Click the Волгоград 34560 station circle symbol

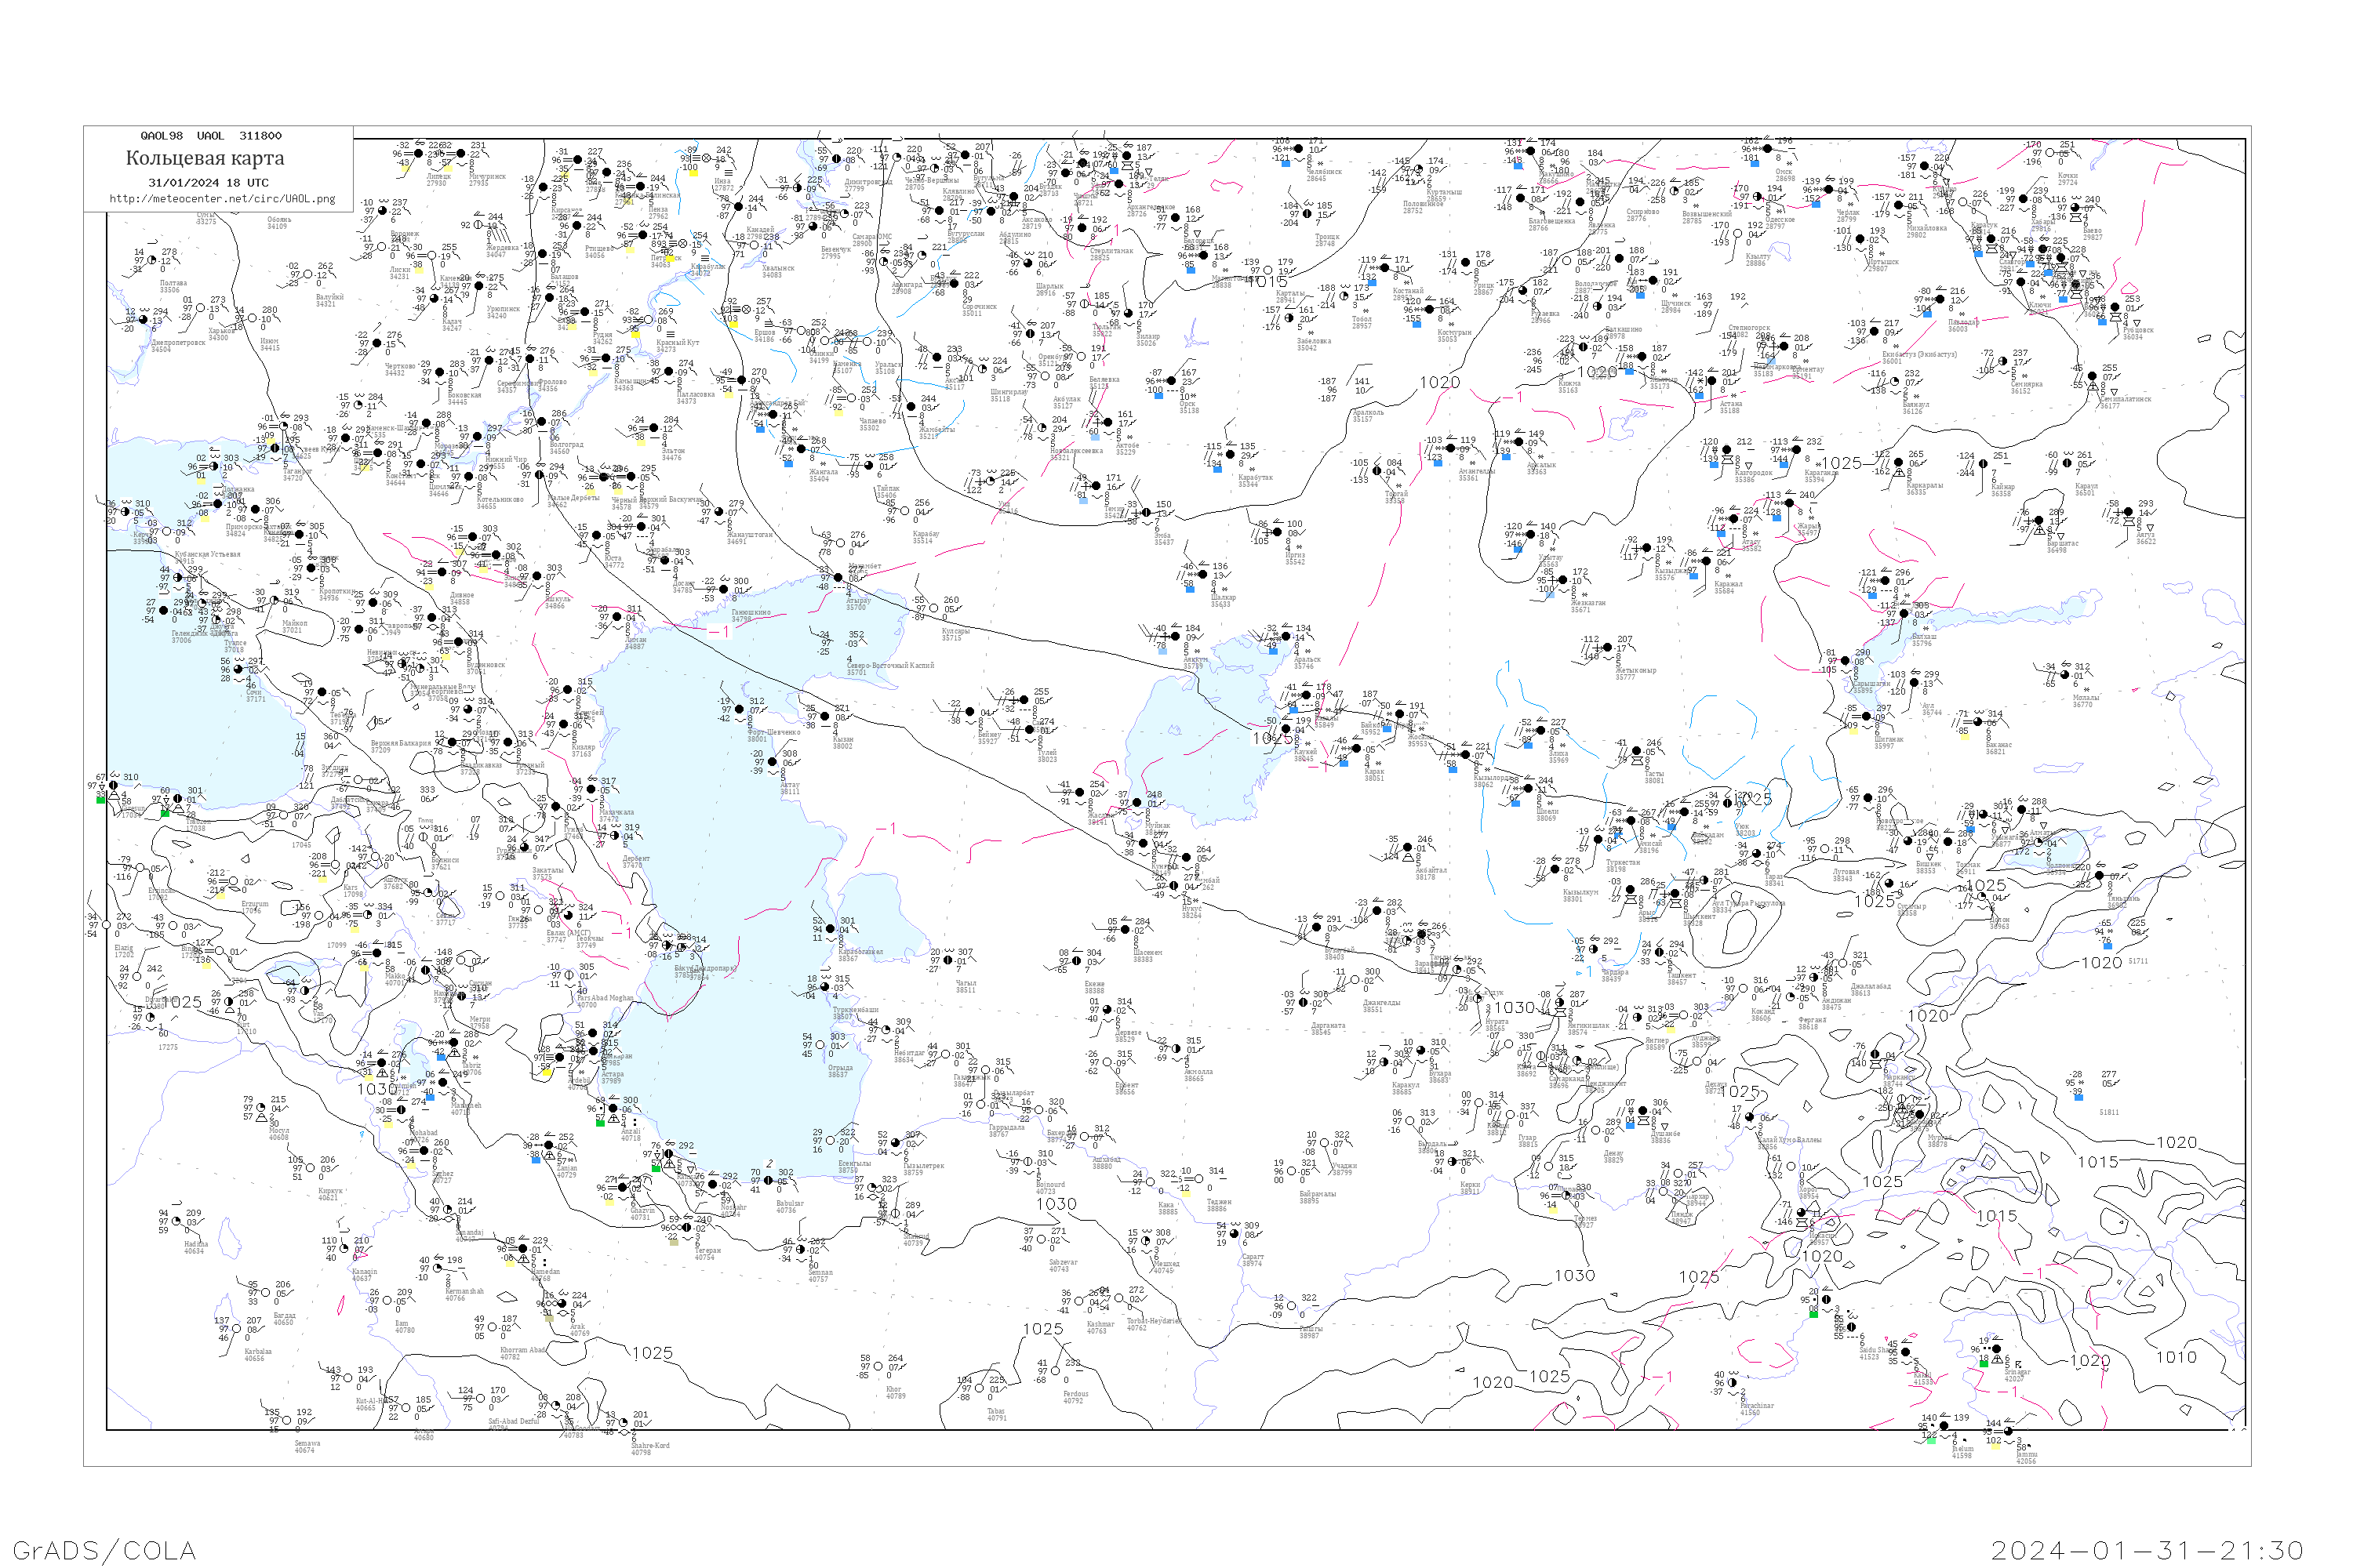coord(541,421)
